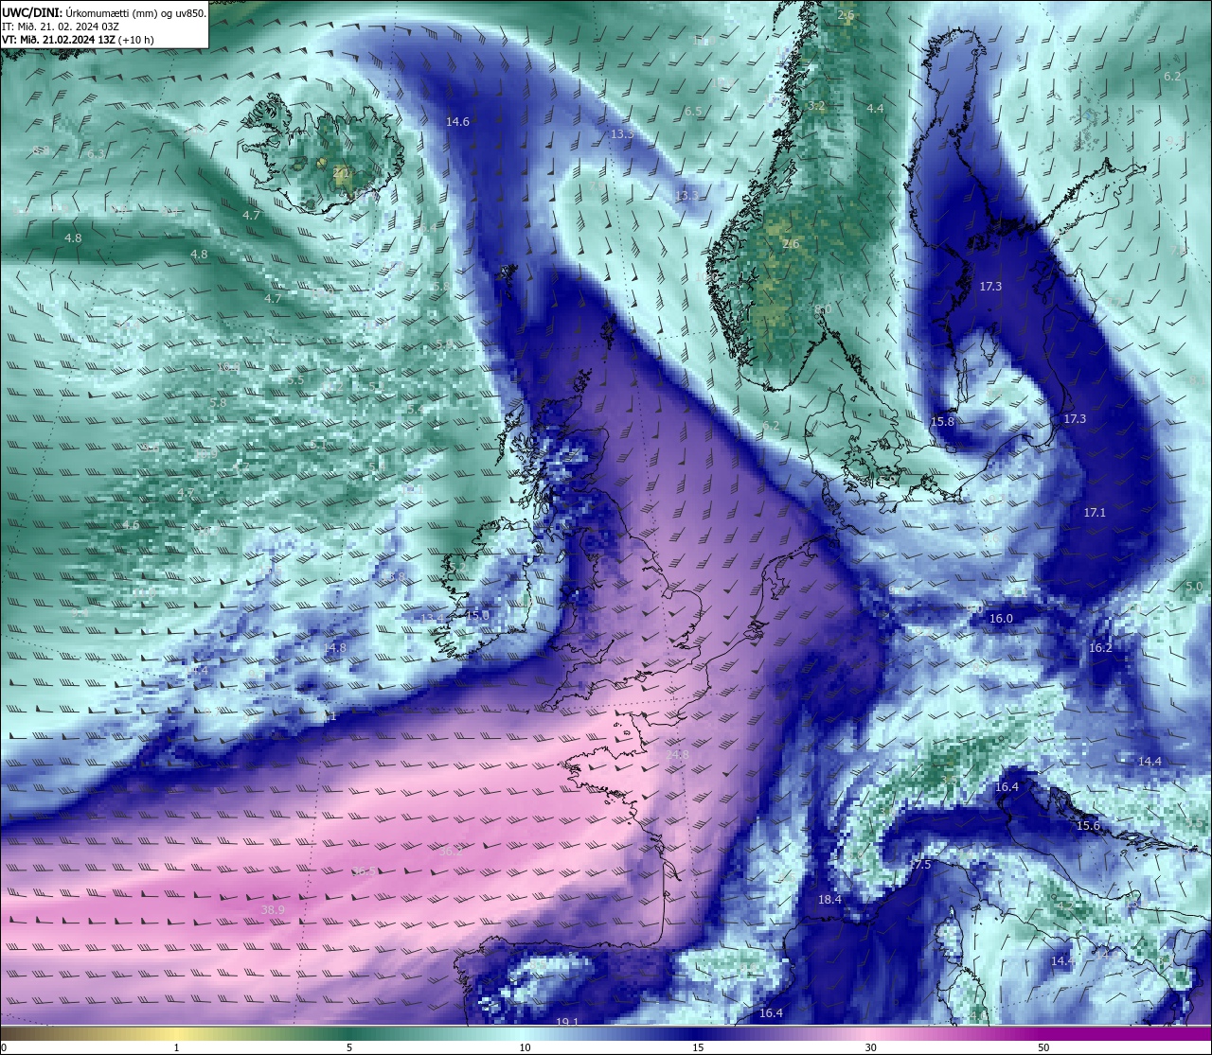The image size is (1212, 1055).
Task: Click the 3.2 value over northern Norway
Action: pos(816,106)
